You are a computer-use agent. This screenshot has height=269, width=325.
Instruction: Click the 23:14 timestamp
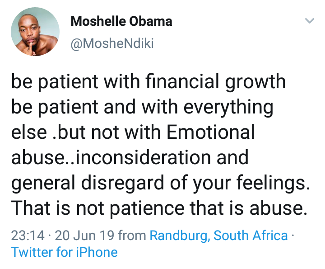pos(28,236)
